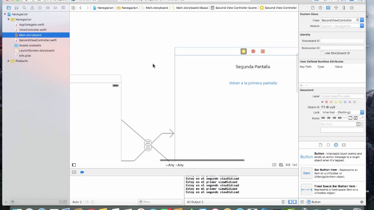The width and height of the screenshot is (374, 210).
Task: Click Volver a la primera pantalla button
Action: pyautogui.click(x=253, y=83)
